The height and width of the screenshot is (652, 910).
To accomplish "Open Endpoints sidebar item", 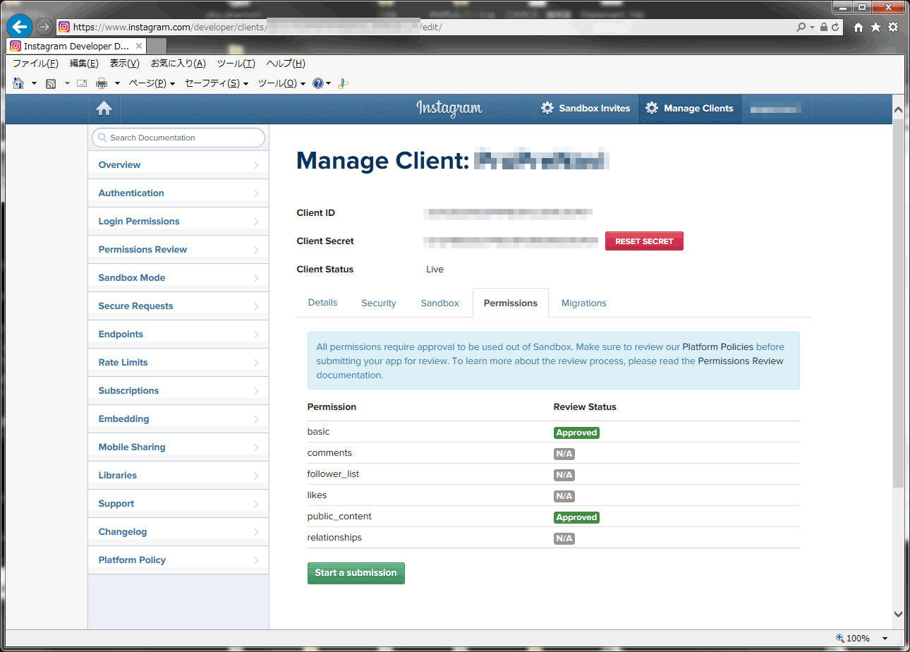I will pos(178,334).
